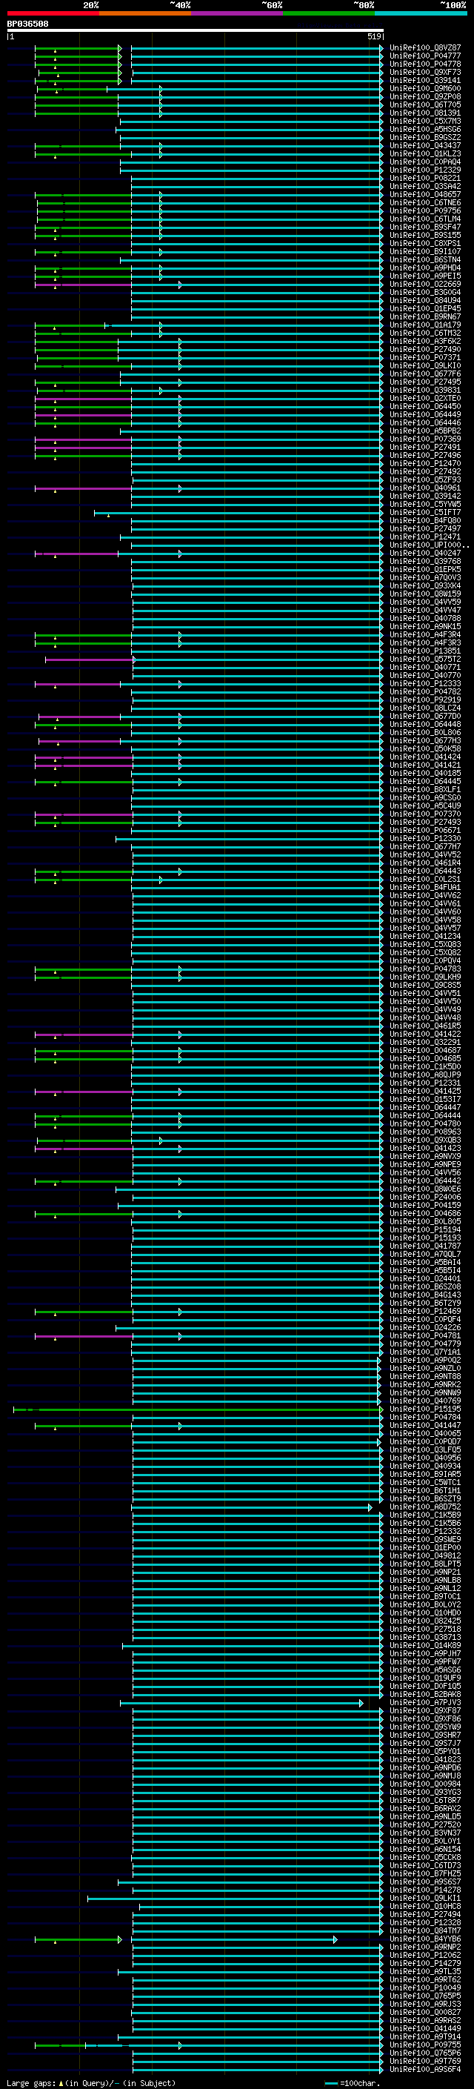Select the UniRef100_C6TNE6 label

click(425, 203)
